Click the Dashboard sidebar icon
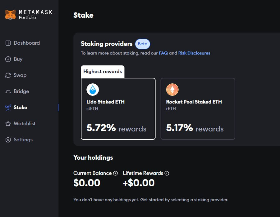 click(x=8, y=43)
